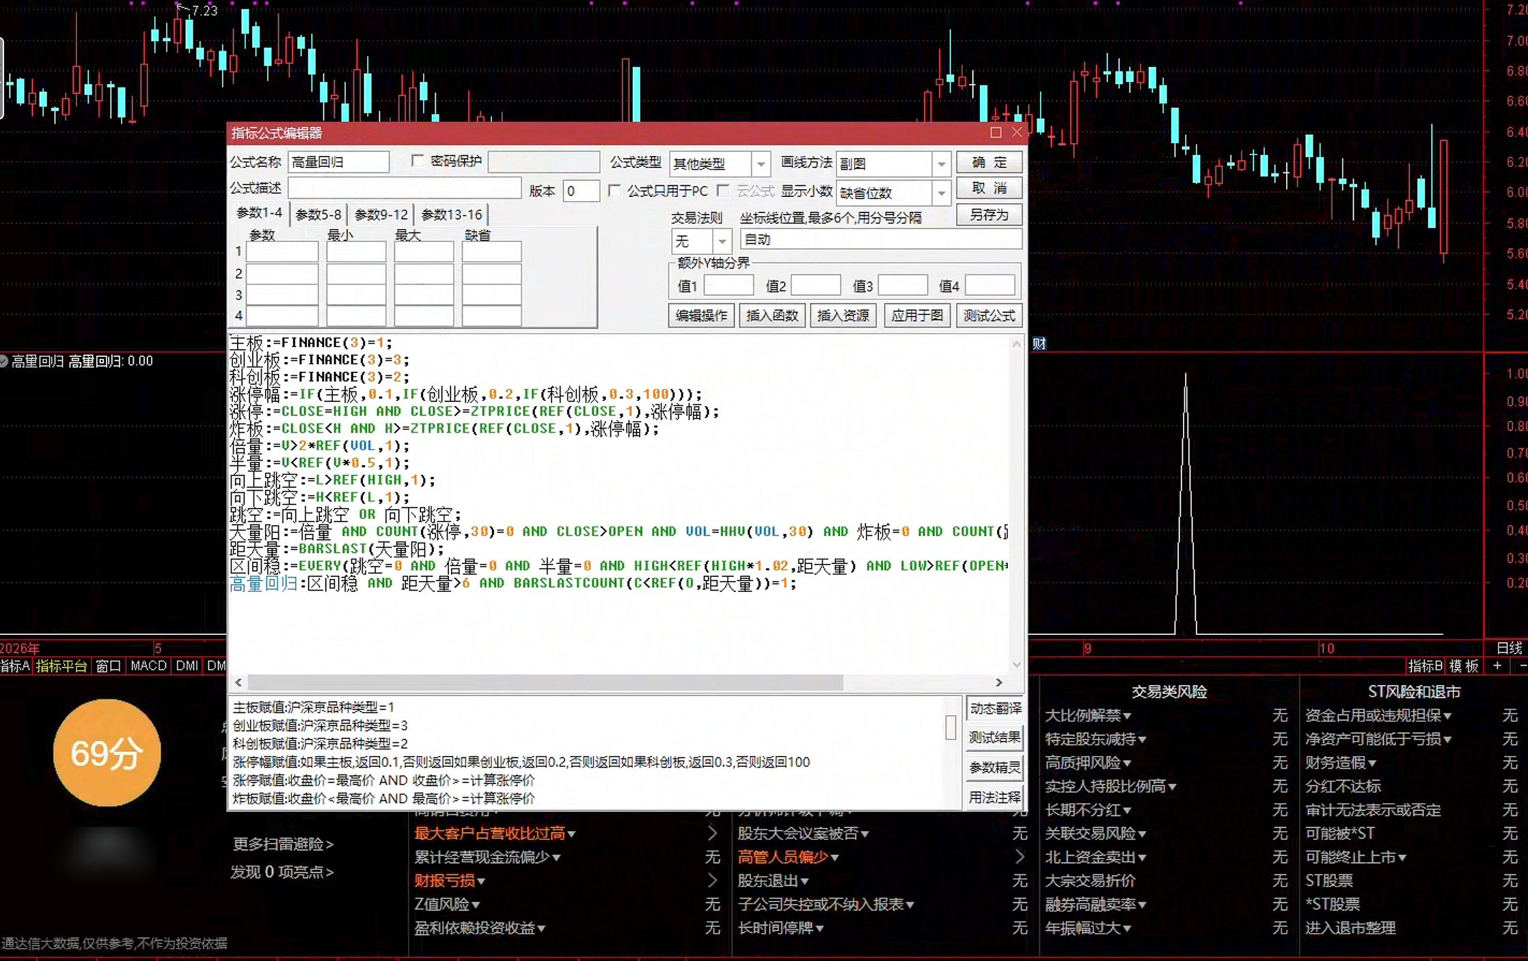Screen dimensions: 1528x961
Task: Click the 确定 button
Action: (990, 163)
